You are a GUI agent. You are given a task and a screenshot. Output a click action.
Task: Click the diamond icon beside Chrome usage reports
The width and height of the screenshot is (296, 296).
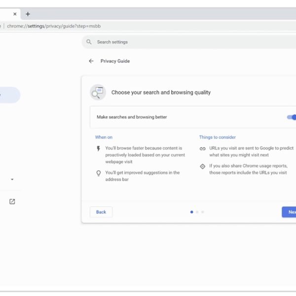pyautogui.click(x=202, y=166)
